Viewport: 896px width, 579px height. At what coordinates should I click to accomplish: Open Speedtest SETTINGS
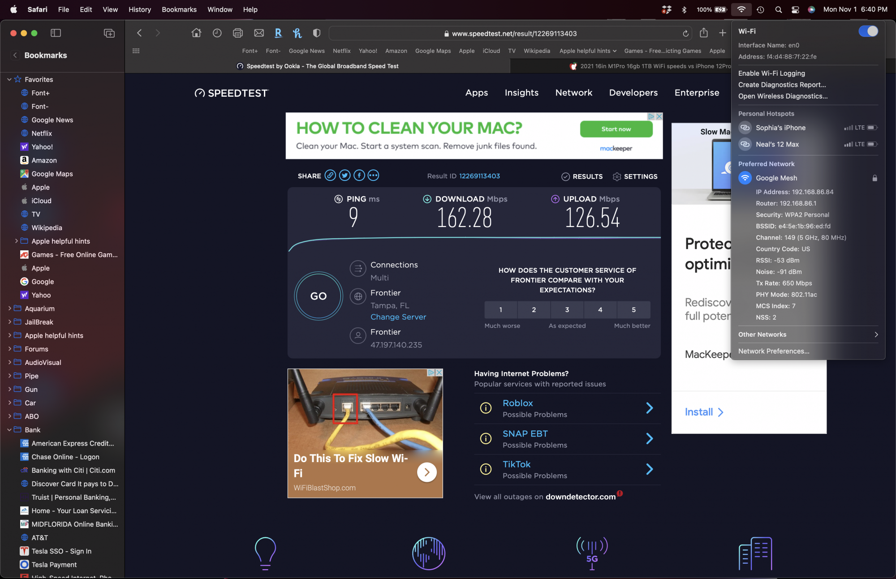(635, 176)
